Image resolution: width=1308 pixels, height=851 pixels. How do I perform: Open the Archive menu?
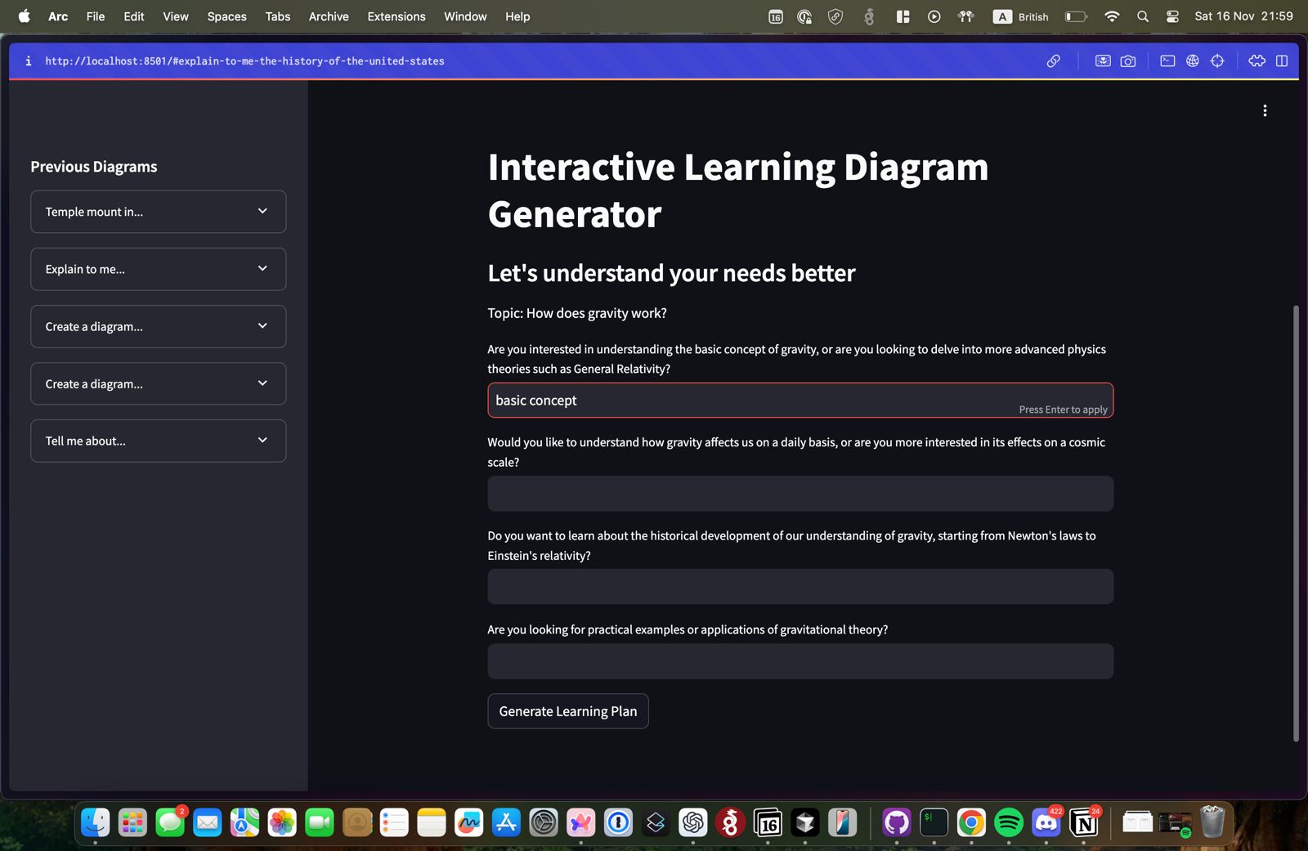[329, 16]
